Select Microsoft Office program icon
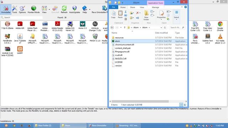228x128 pixels. pyautogui.click(x=32, y=39)
